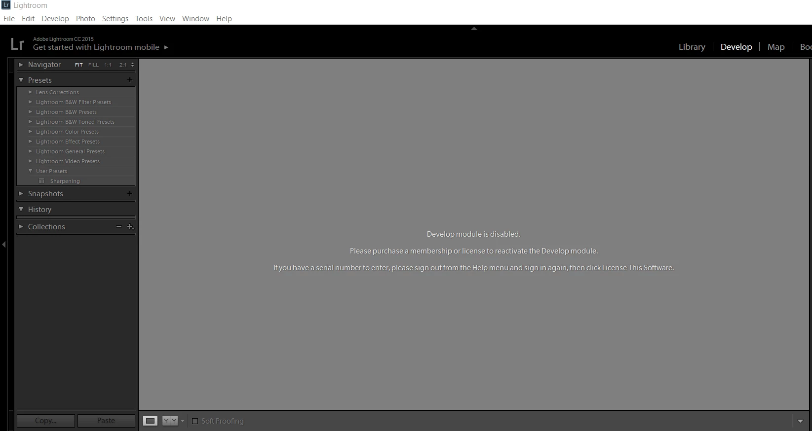The image size is (812, 431).
Task: Expand Lightroom B&W Filter Presets folder
Action: click(x=31, y=102)
